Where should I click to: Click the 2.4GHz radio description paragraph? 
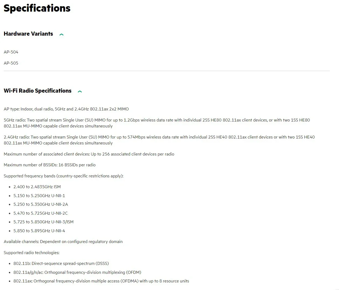pos(159,140)
